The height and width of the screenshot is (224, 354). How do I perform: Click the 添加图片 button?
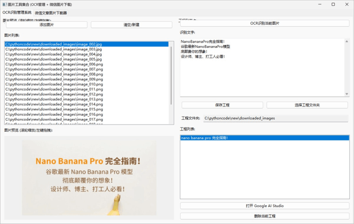(47, 25)
